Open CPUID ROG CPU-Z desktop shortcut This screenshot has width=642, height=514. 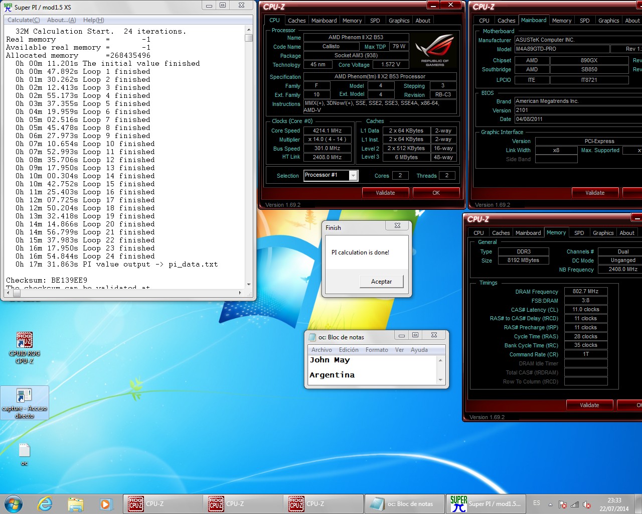tap(24, 347)
